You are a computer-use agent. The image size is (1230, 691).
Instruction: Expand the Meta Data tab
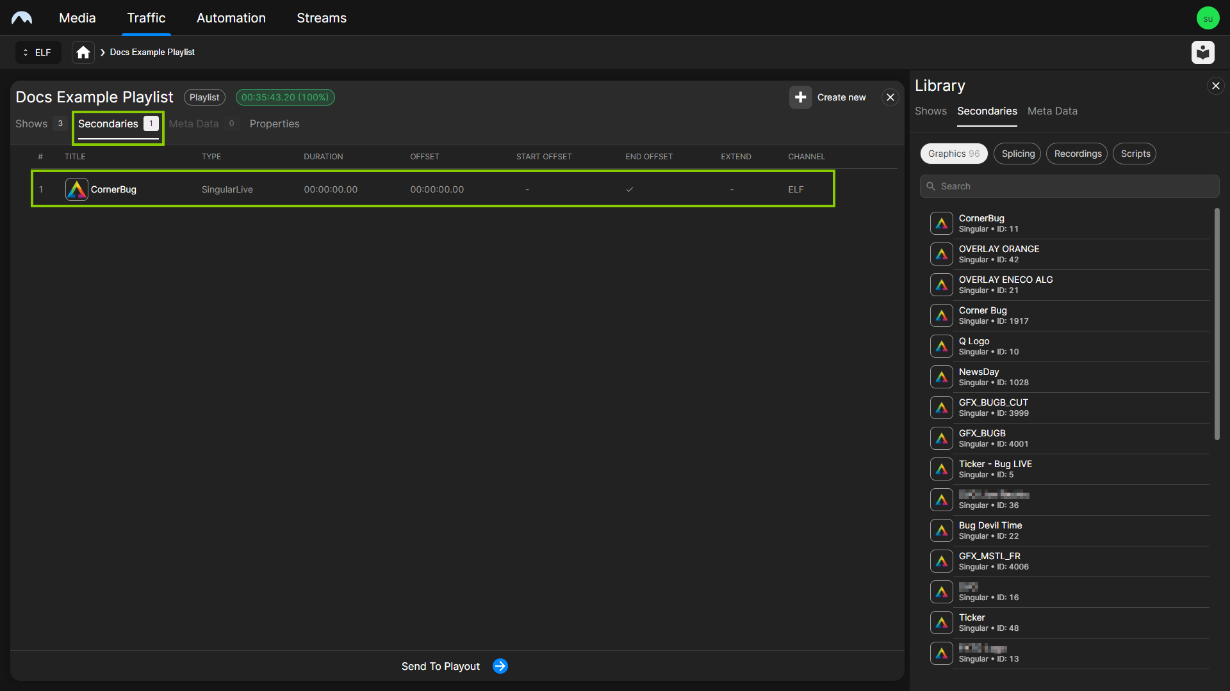(x=193, y=123)
